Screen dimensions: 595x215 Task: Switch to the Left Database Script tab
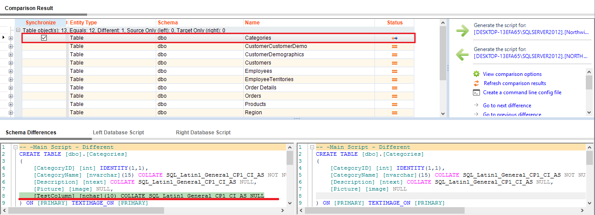tap(118, 133)
